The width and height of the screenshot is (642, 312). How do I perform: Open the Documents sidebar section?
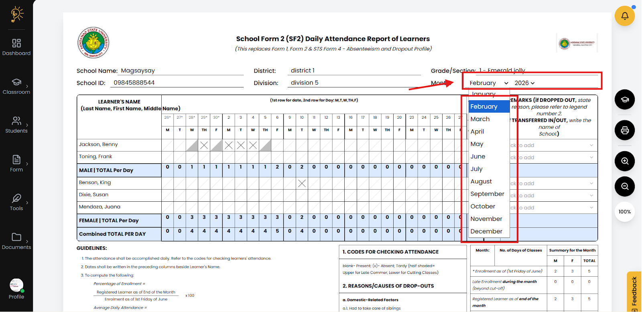(x=16, y=241)
